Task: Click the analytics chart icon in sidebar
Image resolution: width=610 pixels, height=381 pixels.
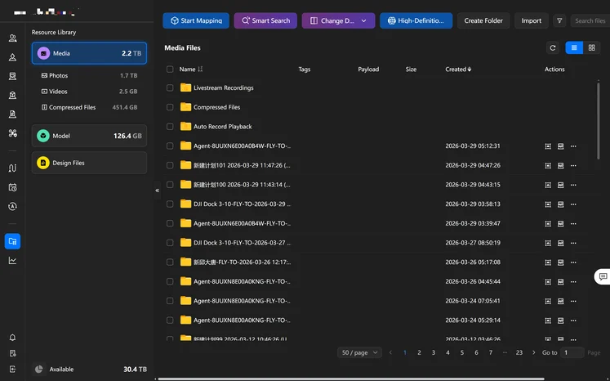Action: 12,261
